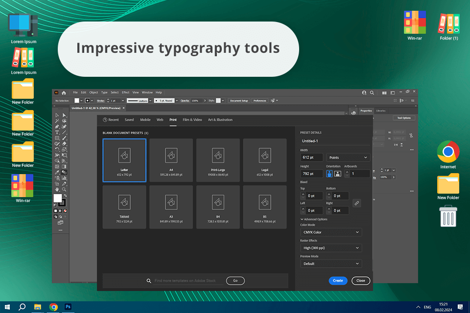Choose the Rotate tool
The image size is (470, 313).
(x=57, y=149)
